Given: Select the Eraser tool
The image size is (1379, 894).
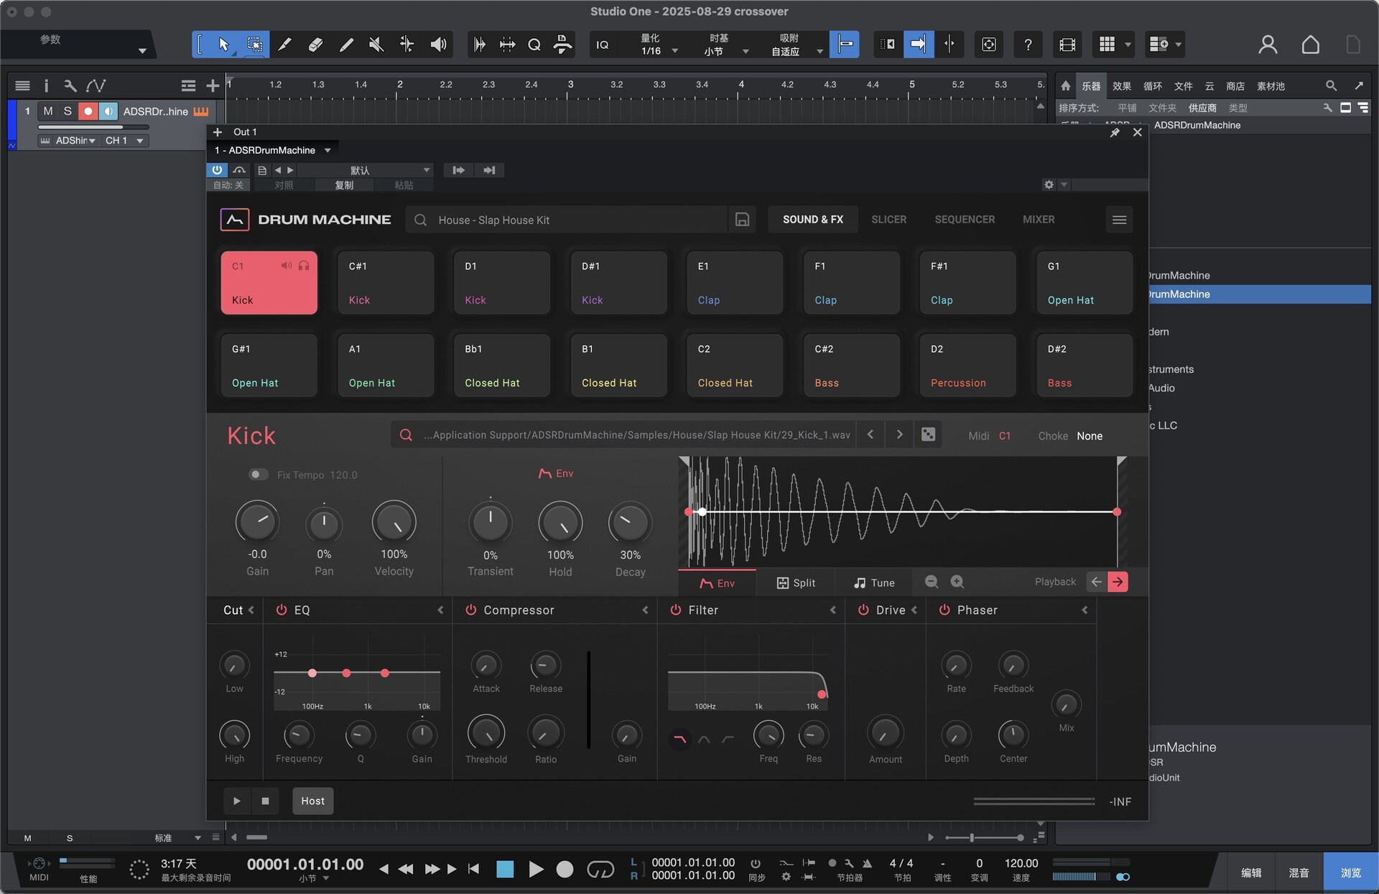Looking at the screenshot, I should [x=315, y=45].
